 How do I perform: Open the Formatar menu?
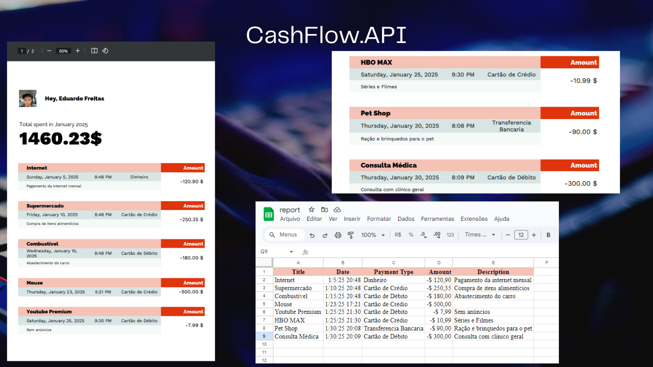[379, 219]
